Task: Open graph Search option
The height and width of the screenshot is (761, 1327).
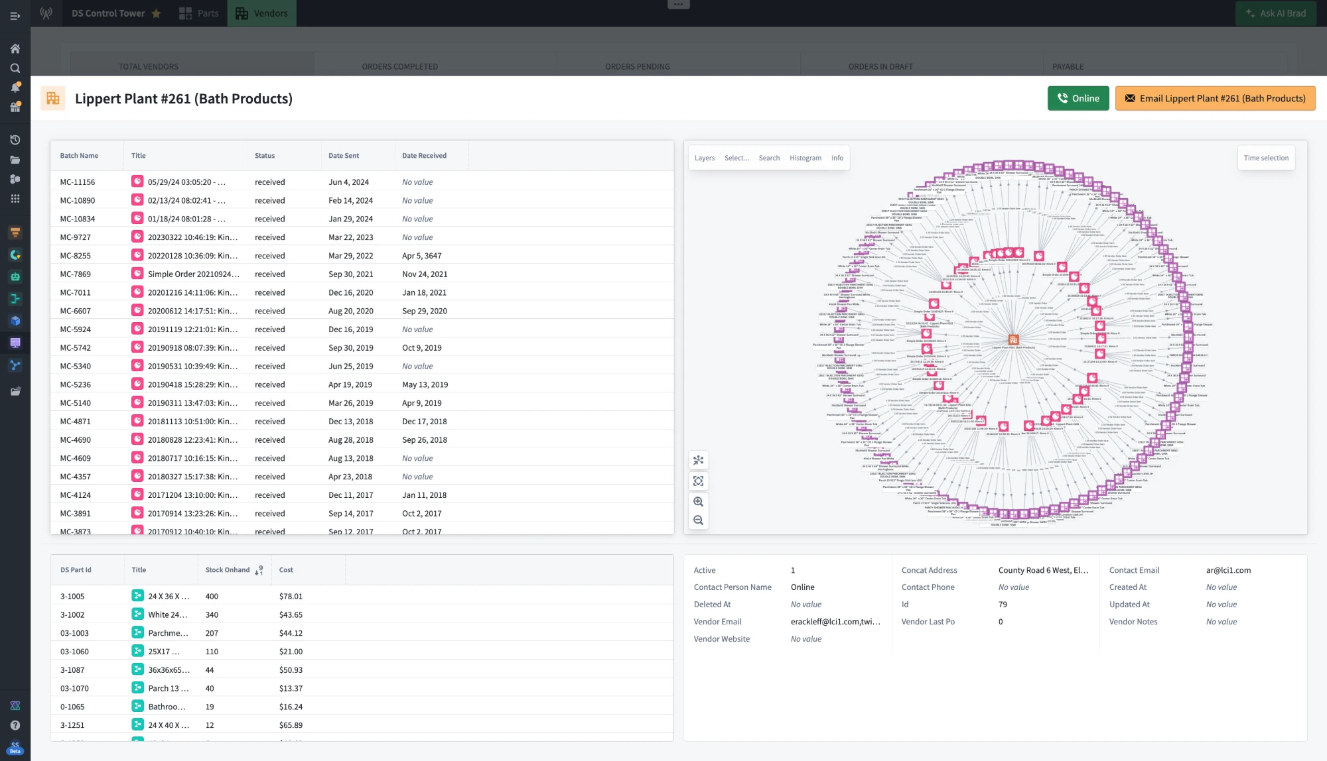Action: click(769, 158)
